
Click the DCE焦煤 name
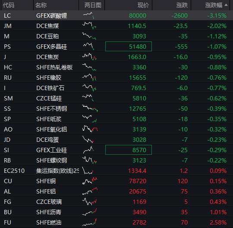tap(47, 26)
